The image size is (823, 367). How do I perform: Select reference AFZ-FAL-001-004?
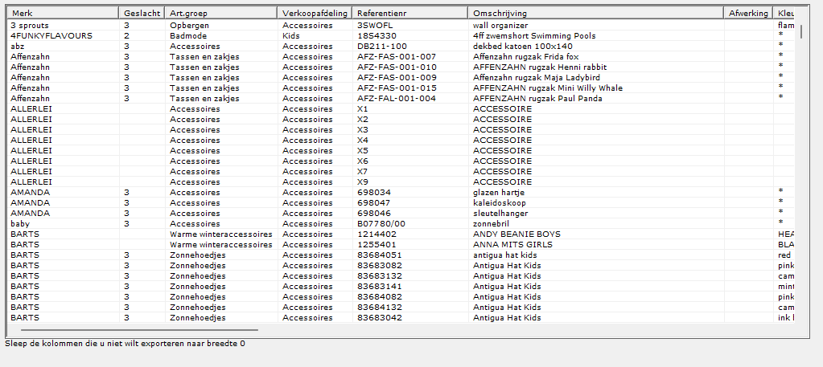pyautogui.click(x=397, y=99)
